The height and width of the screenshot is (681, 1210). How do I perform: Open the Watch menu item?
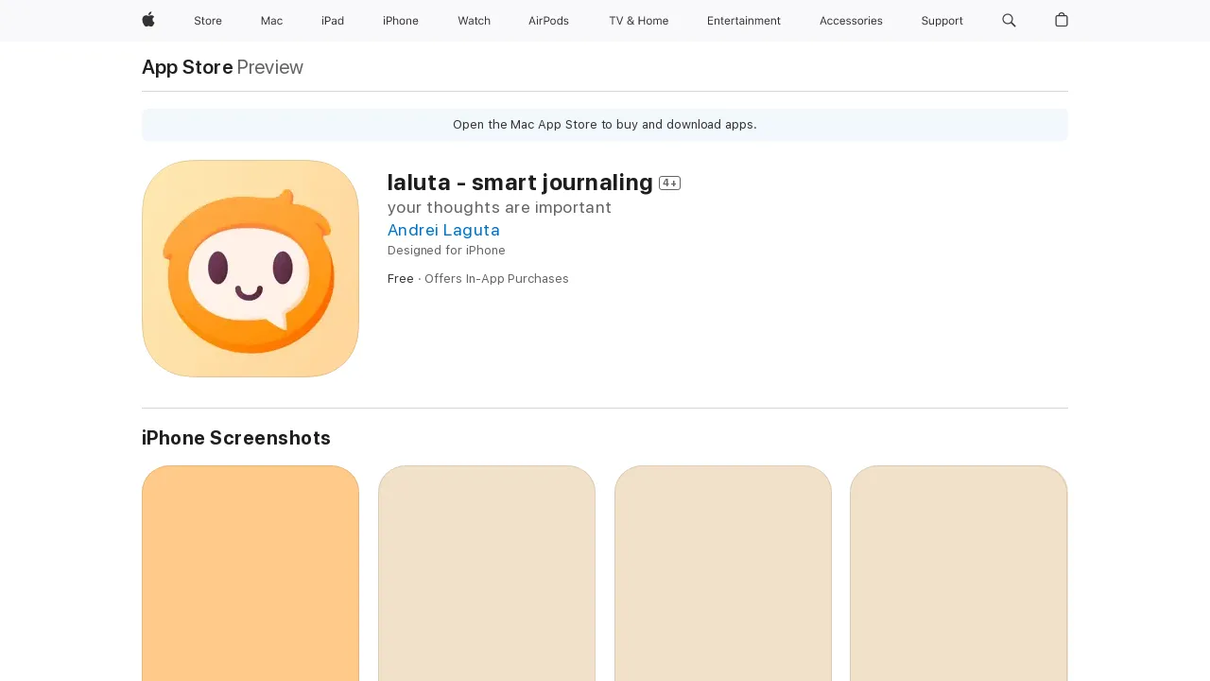tap(474, 21)
